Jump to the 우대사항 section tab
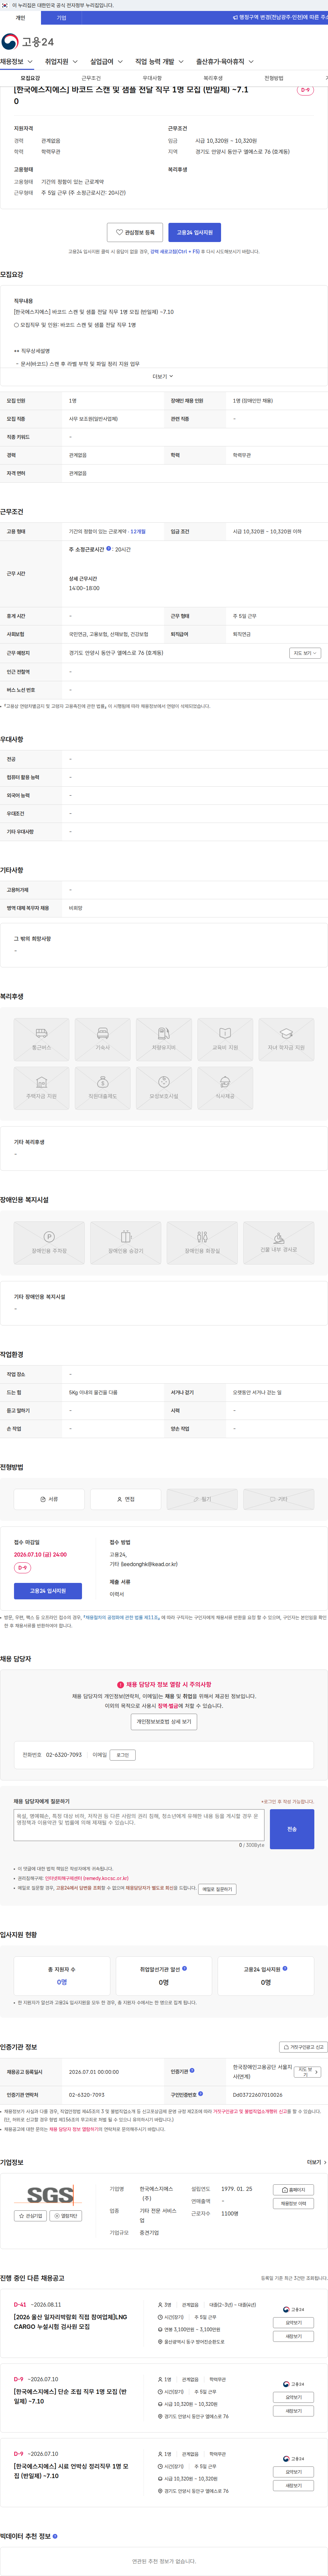The image size is (328, 2576). [x=152, y=78]
